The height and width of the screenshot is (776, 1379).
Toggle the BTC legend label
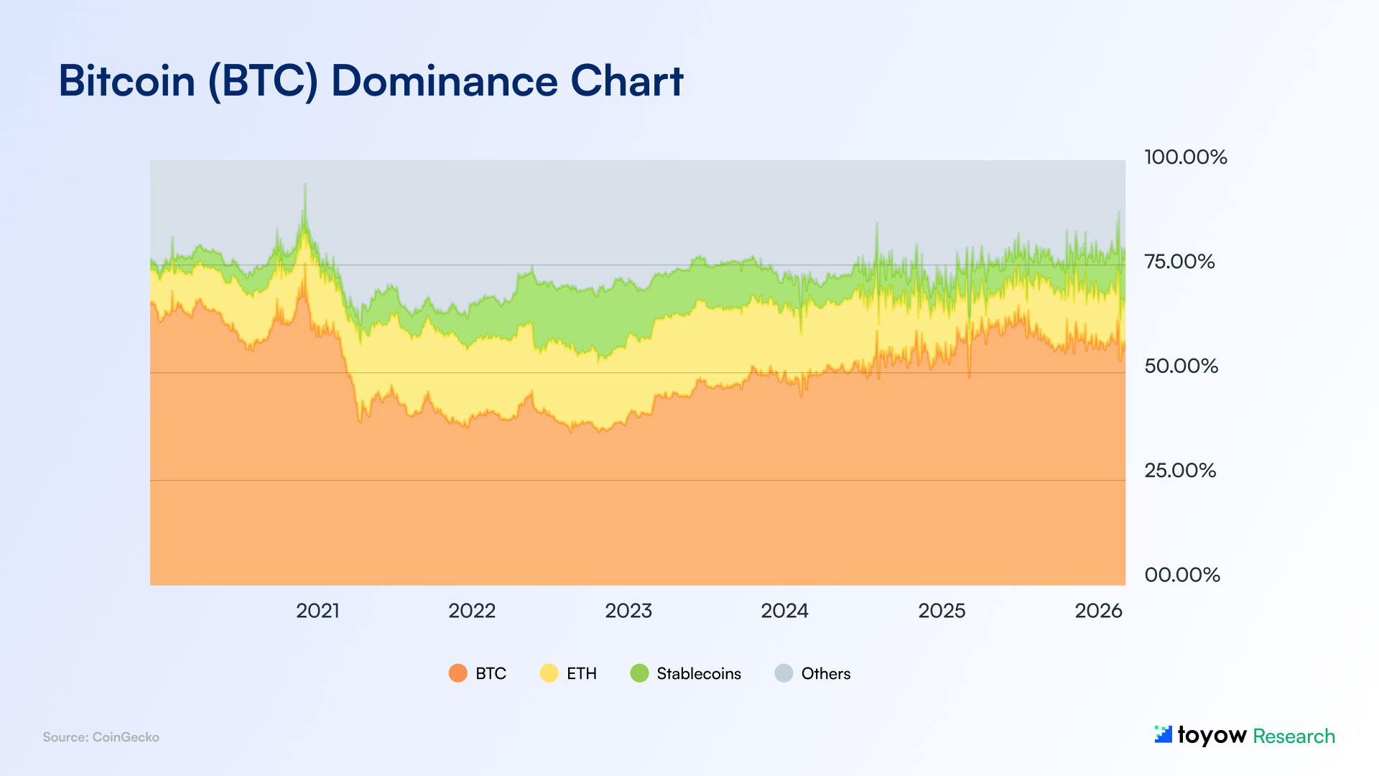tap(491, 673)
